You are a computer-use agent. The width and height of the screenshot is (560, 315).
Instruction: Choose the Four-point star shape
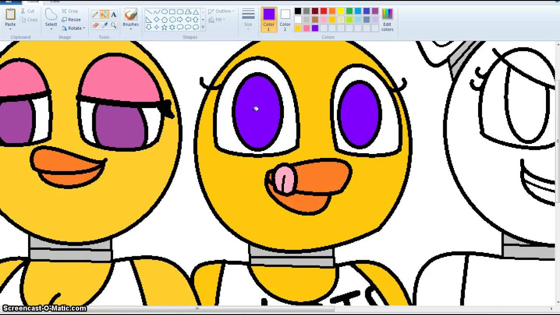156,27
